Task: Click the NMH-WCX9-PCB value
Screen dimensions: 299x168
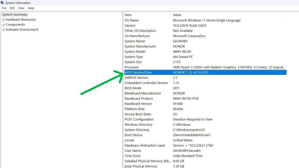Action: [185, 99]
